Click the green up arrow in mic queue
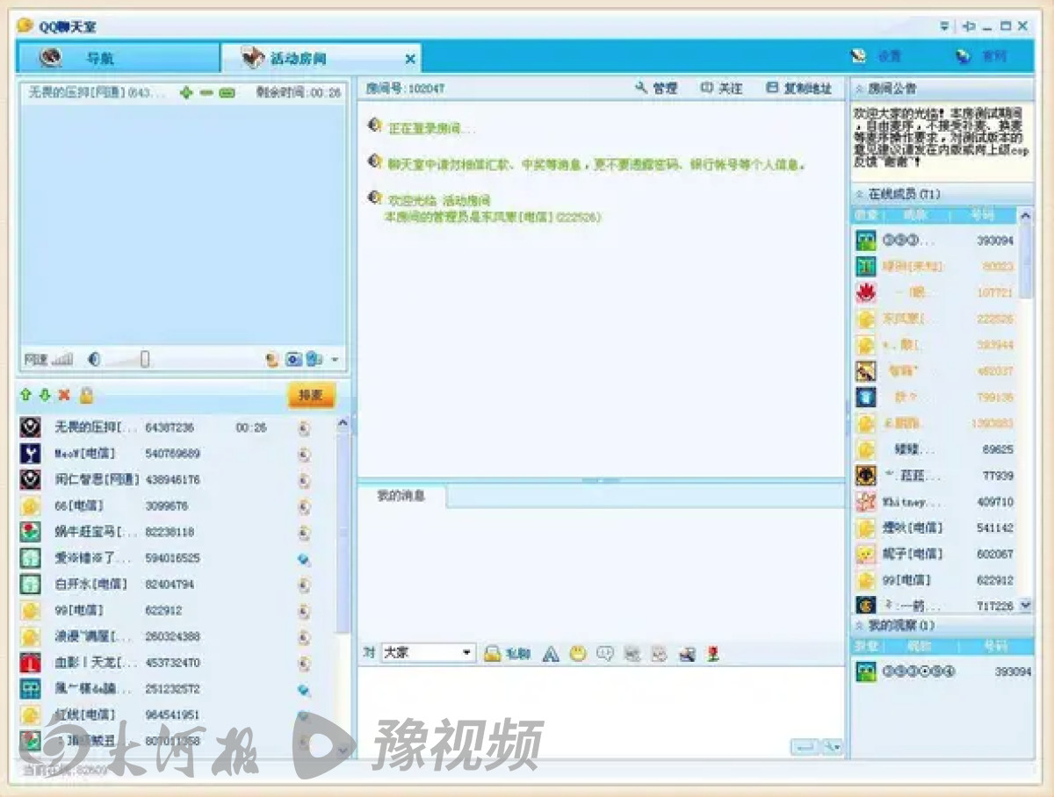The image size is (1054, 797). [25, 396]
